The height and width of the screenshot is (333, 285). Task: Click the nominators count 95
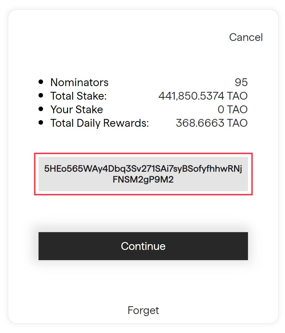(x=241, y=82)
